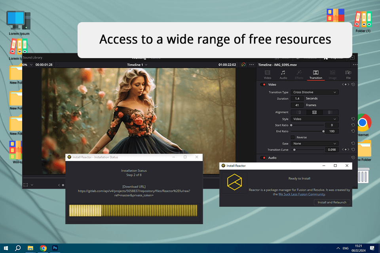This screenshot has height=253, width=380.
Task: Open the Style dropdown
Action: [x=314, y=119]
